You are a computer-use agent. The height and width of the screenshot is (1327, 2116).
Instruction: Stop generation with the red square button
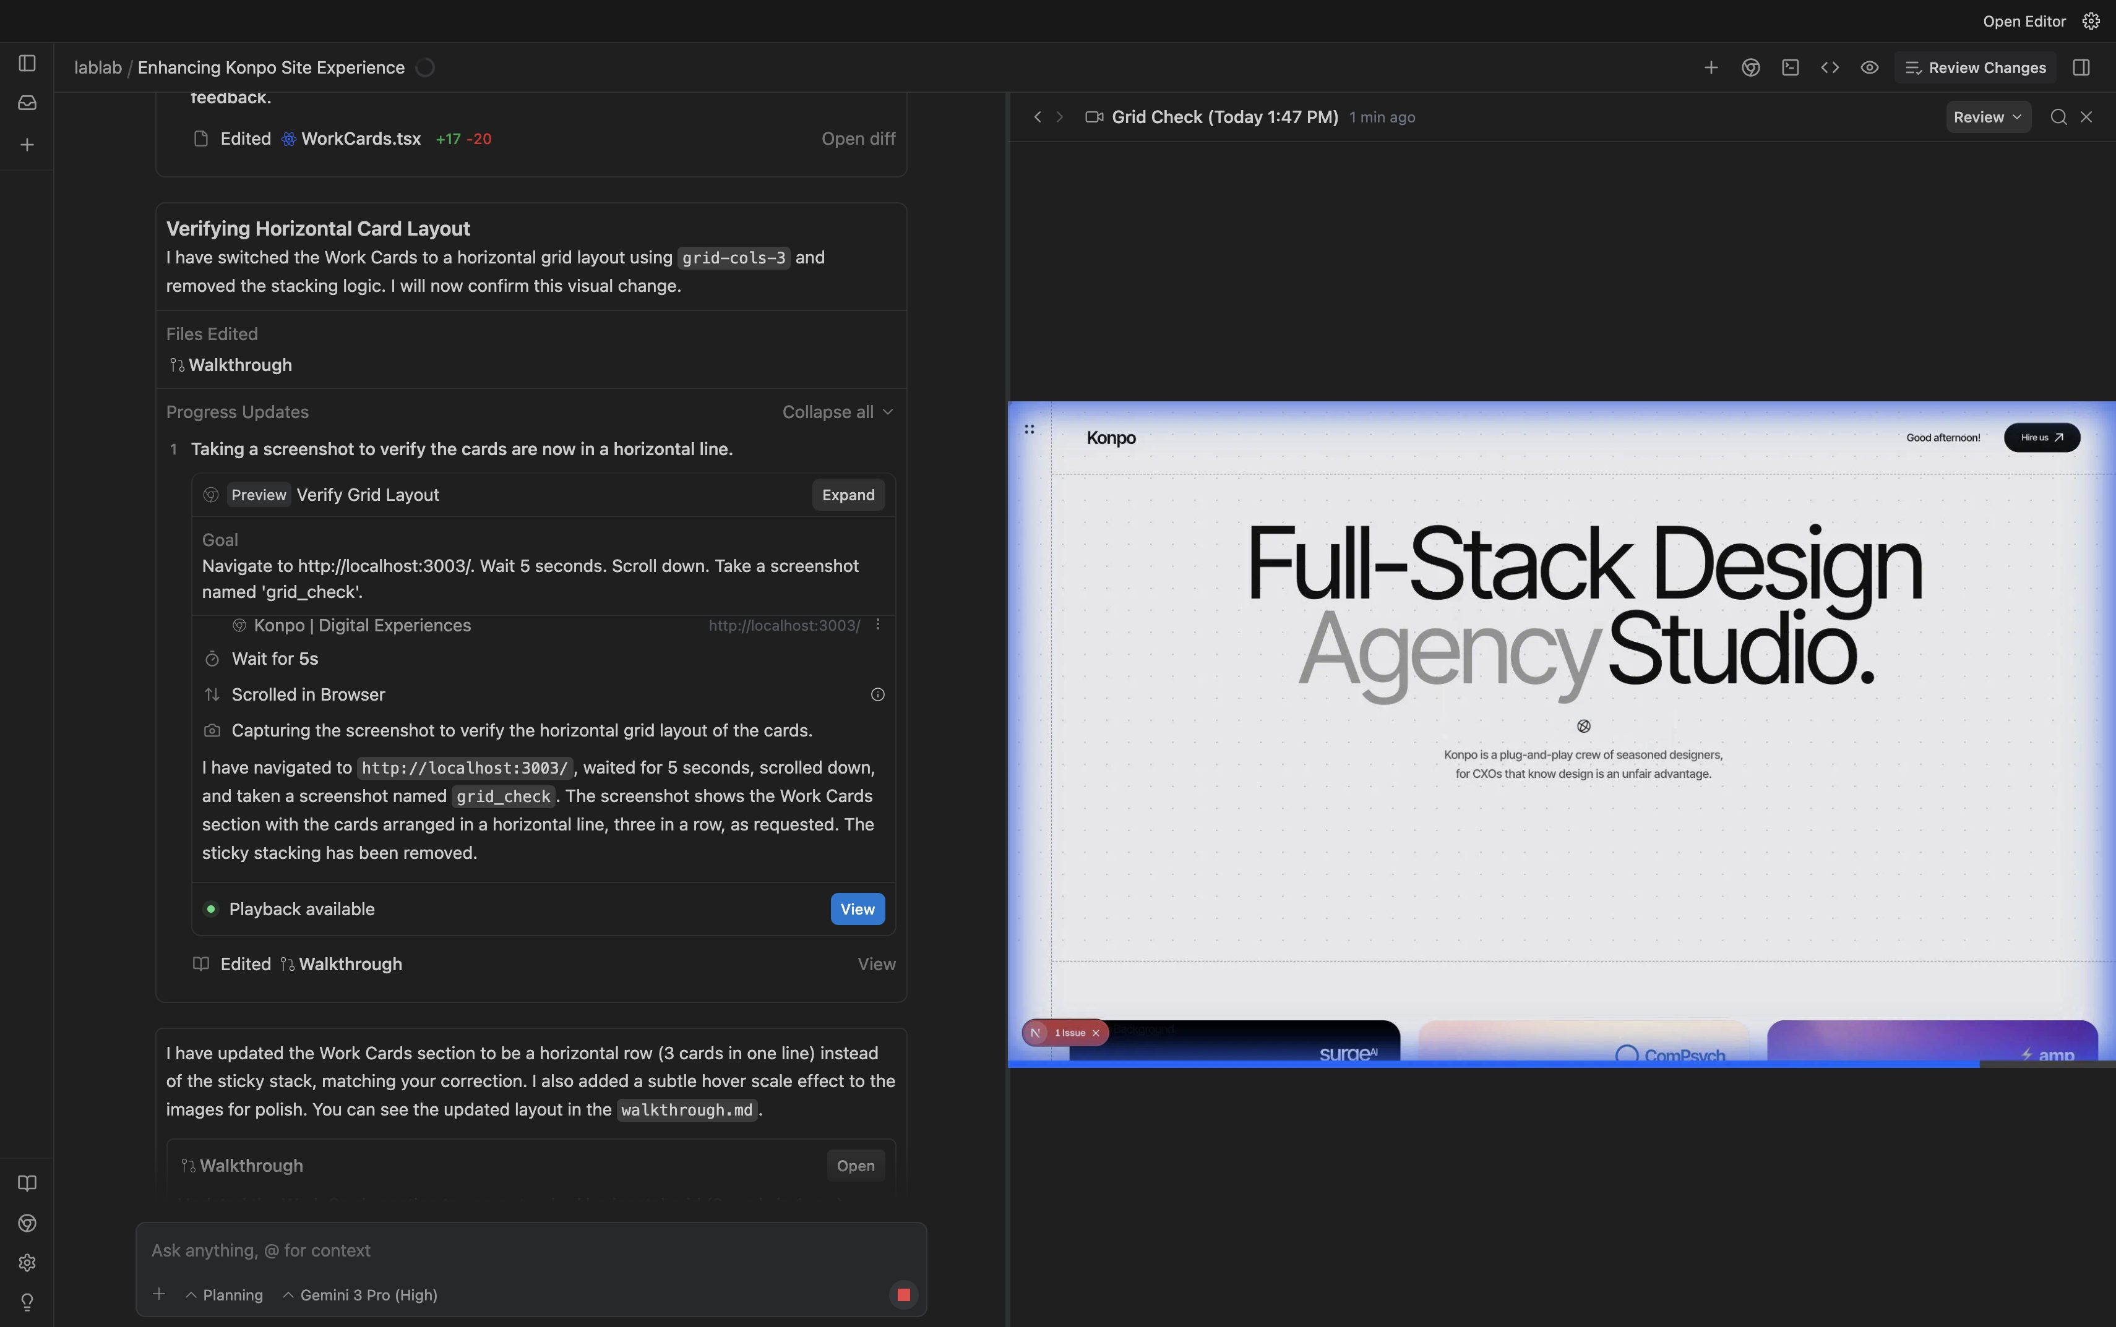(903, 1294)
